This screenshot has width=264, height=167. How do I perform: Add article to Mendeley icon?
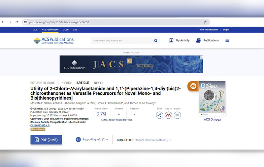tap(168, 115)
